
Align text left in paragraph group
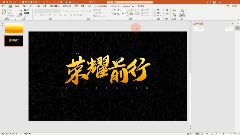72,15
